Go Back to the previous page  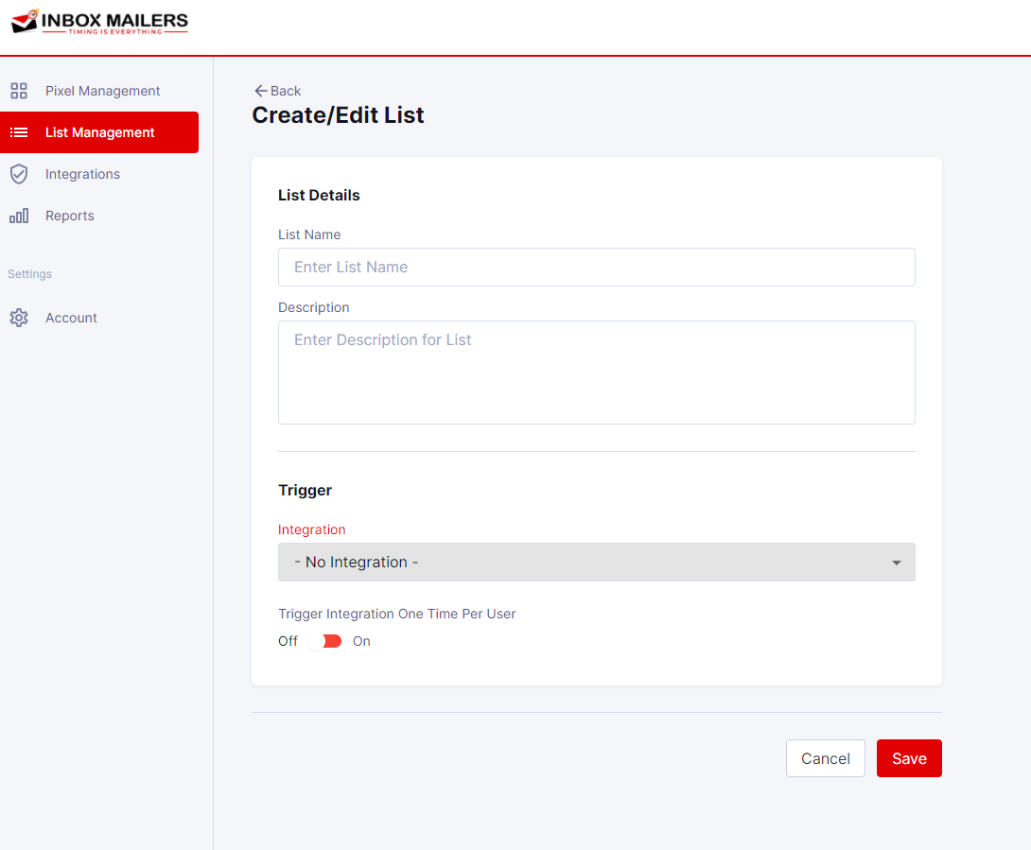point(277,91)
